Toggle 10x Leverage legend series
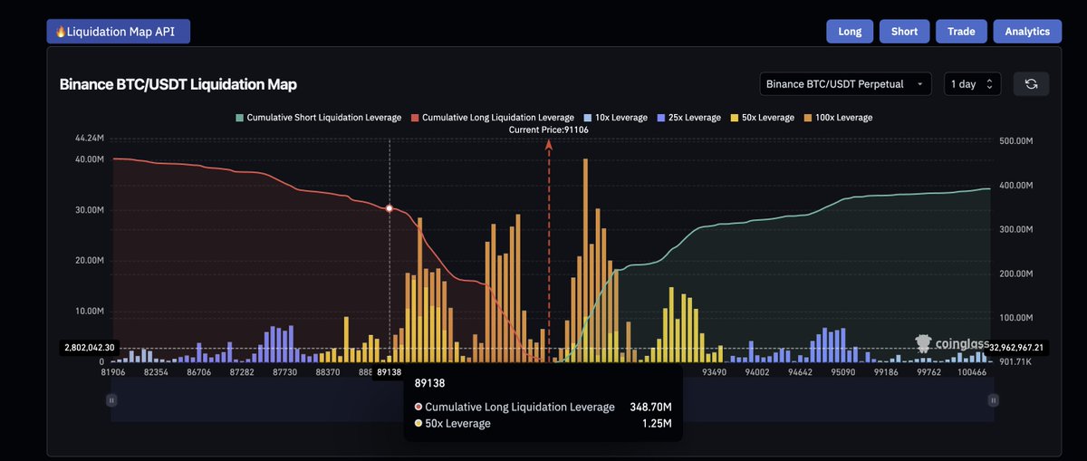This screenshot has height=461, width=1087. tap(616, 118)
